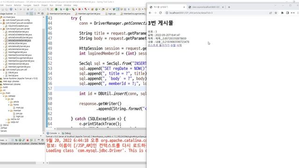The width and height of the screenshot is (299, 168).
Task: Collapse the com.KoreaIT.java.am.servlet package
Action: pos(1,29)
